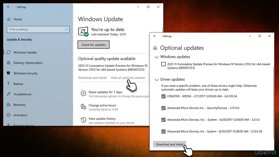Close the Windows Update settings window
Viewport: 279px width, 157px height.
click(158, 7)
